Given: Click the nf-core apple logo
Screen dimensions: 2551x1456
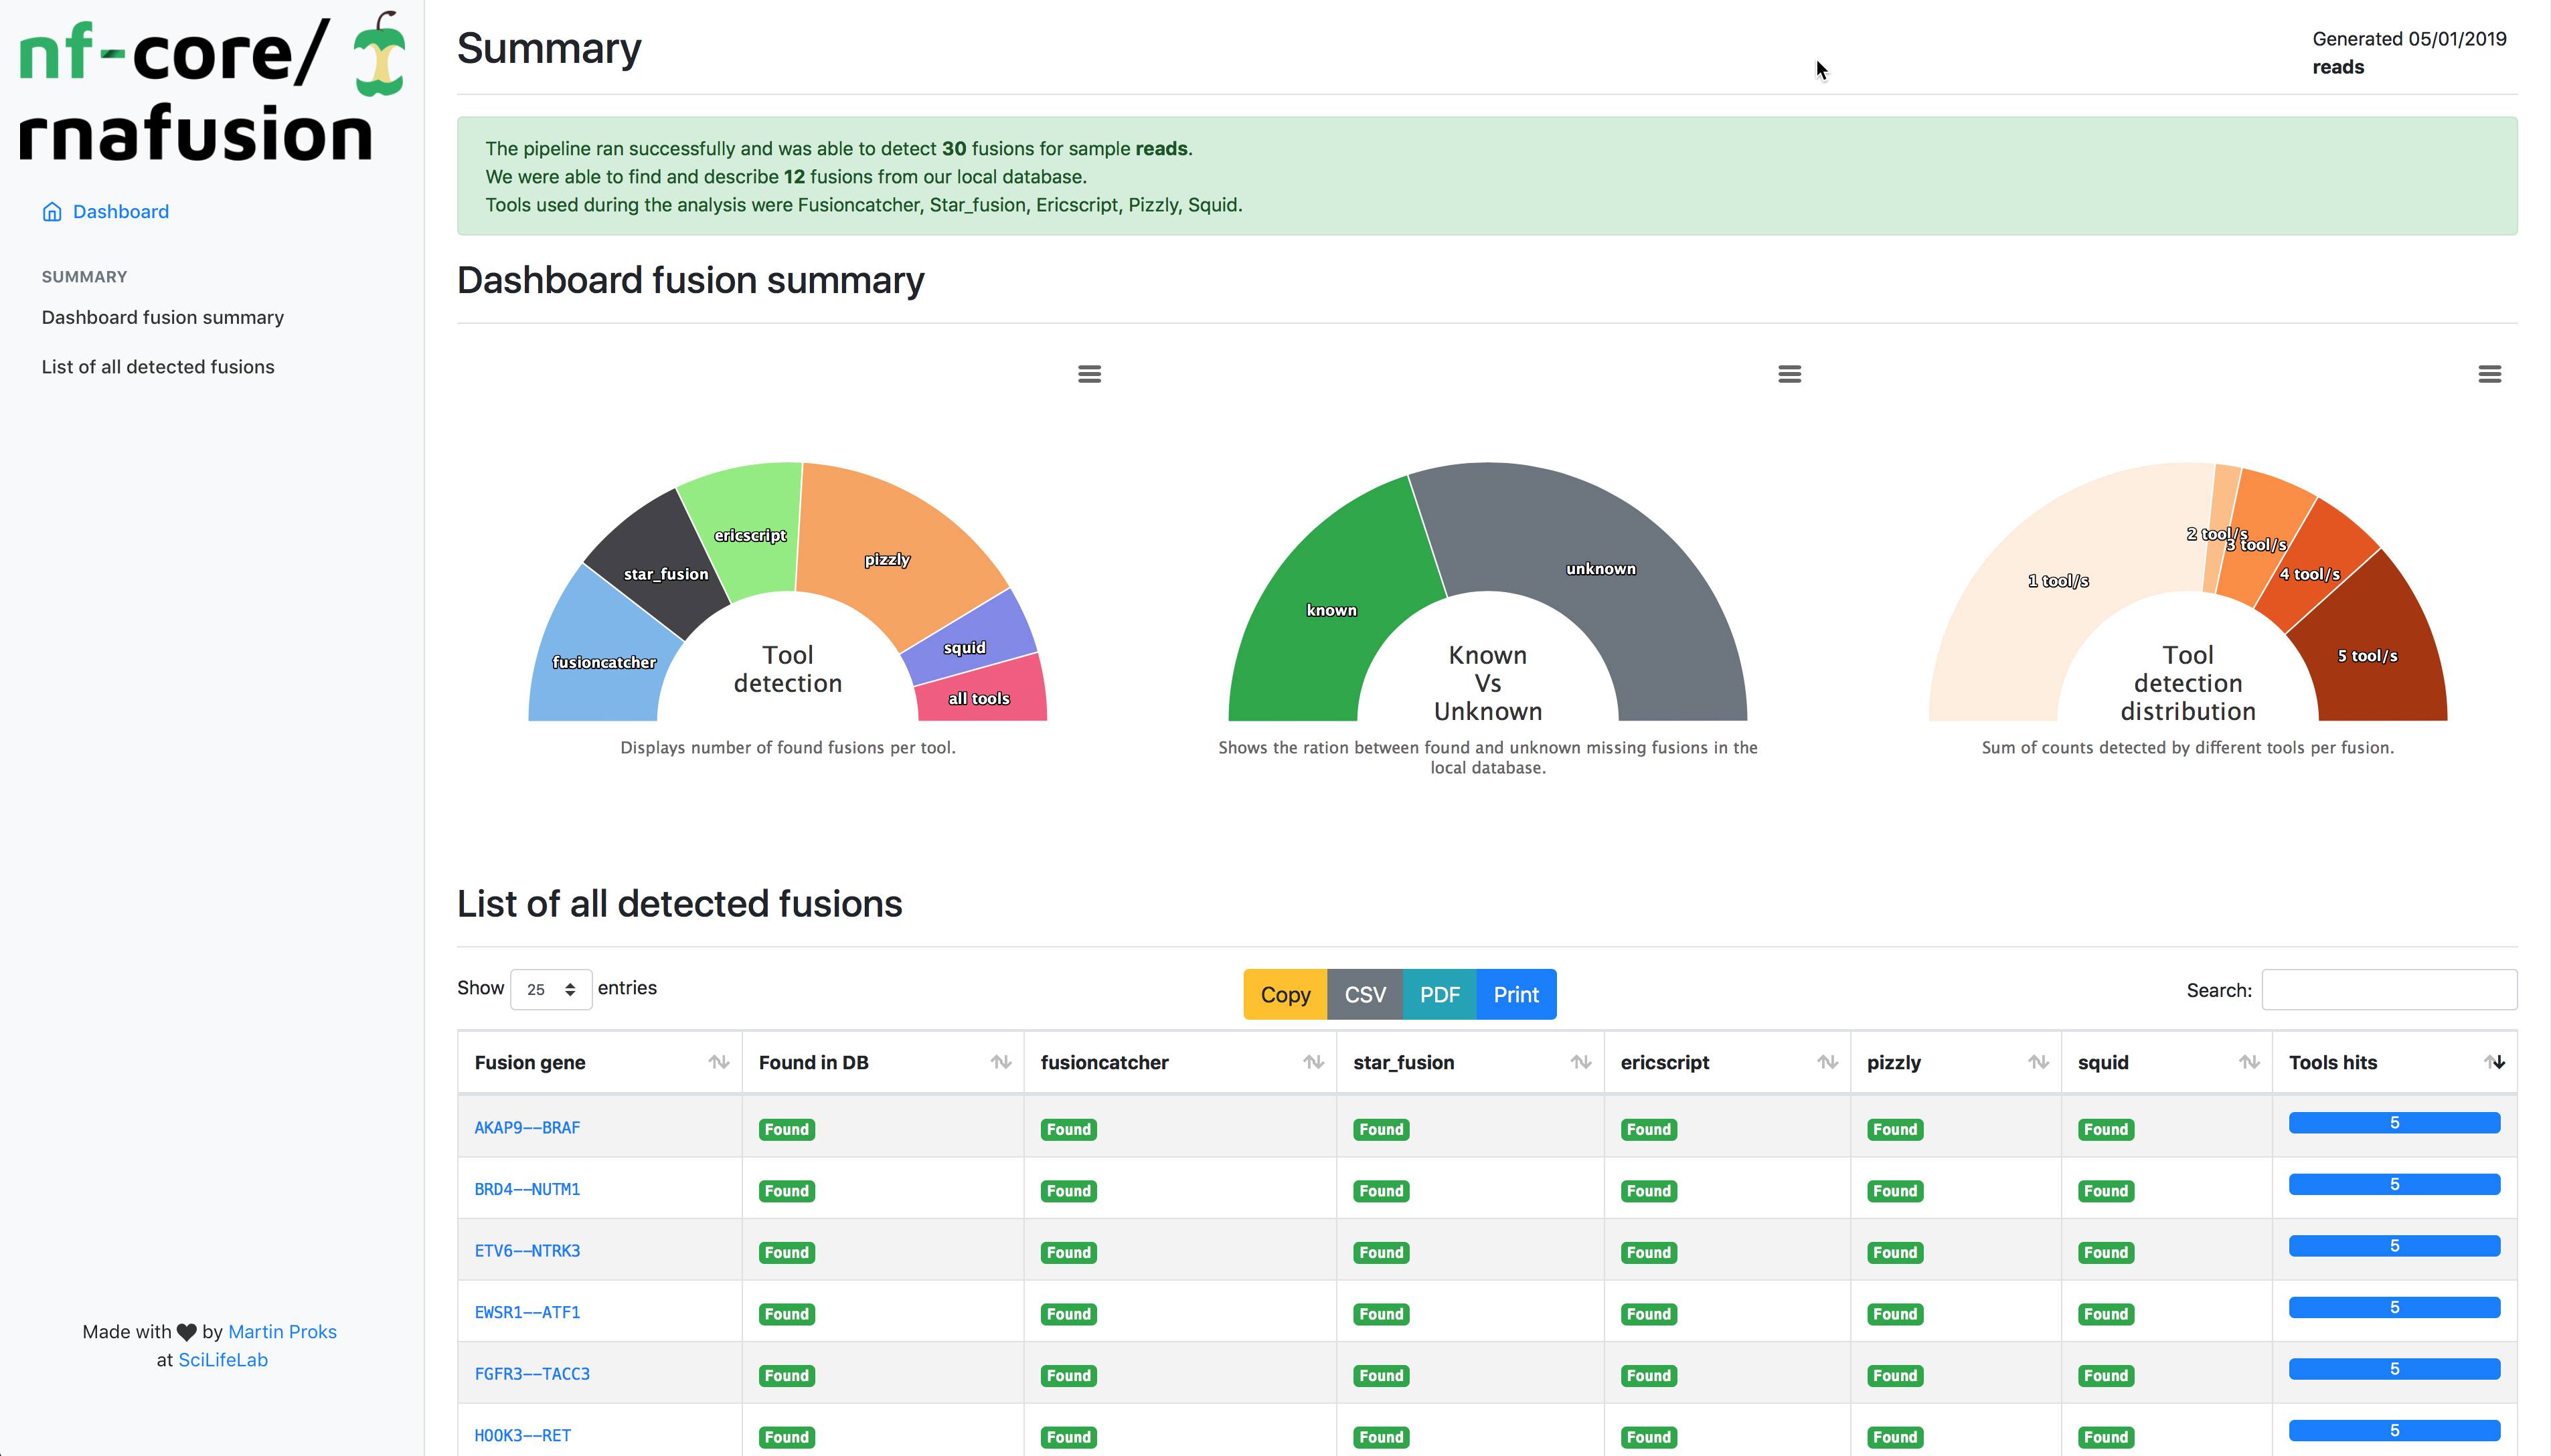Looking at the screenshot, I should (x=379, y=57).
